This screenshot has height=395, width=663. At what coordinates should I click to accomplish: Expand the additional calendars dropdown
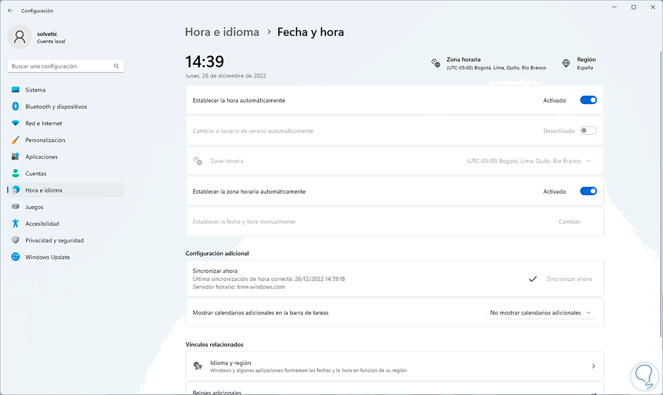tap(540, 313)
